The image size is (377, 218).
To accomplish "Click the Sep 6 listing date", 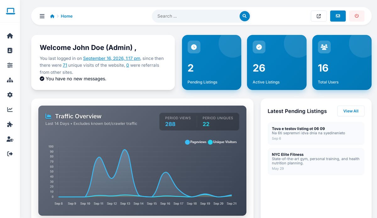I will click(x=276, y=139).
